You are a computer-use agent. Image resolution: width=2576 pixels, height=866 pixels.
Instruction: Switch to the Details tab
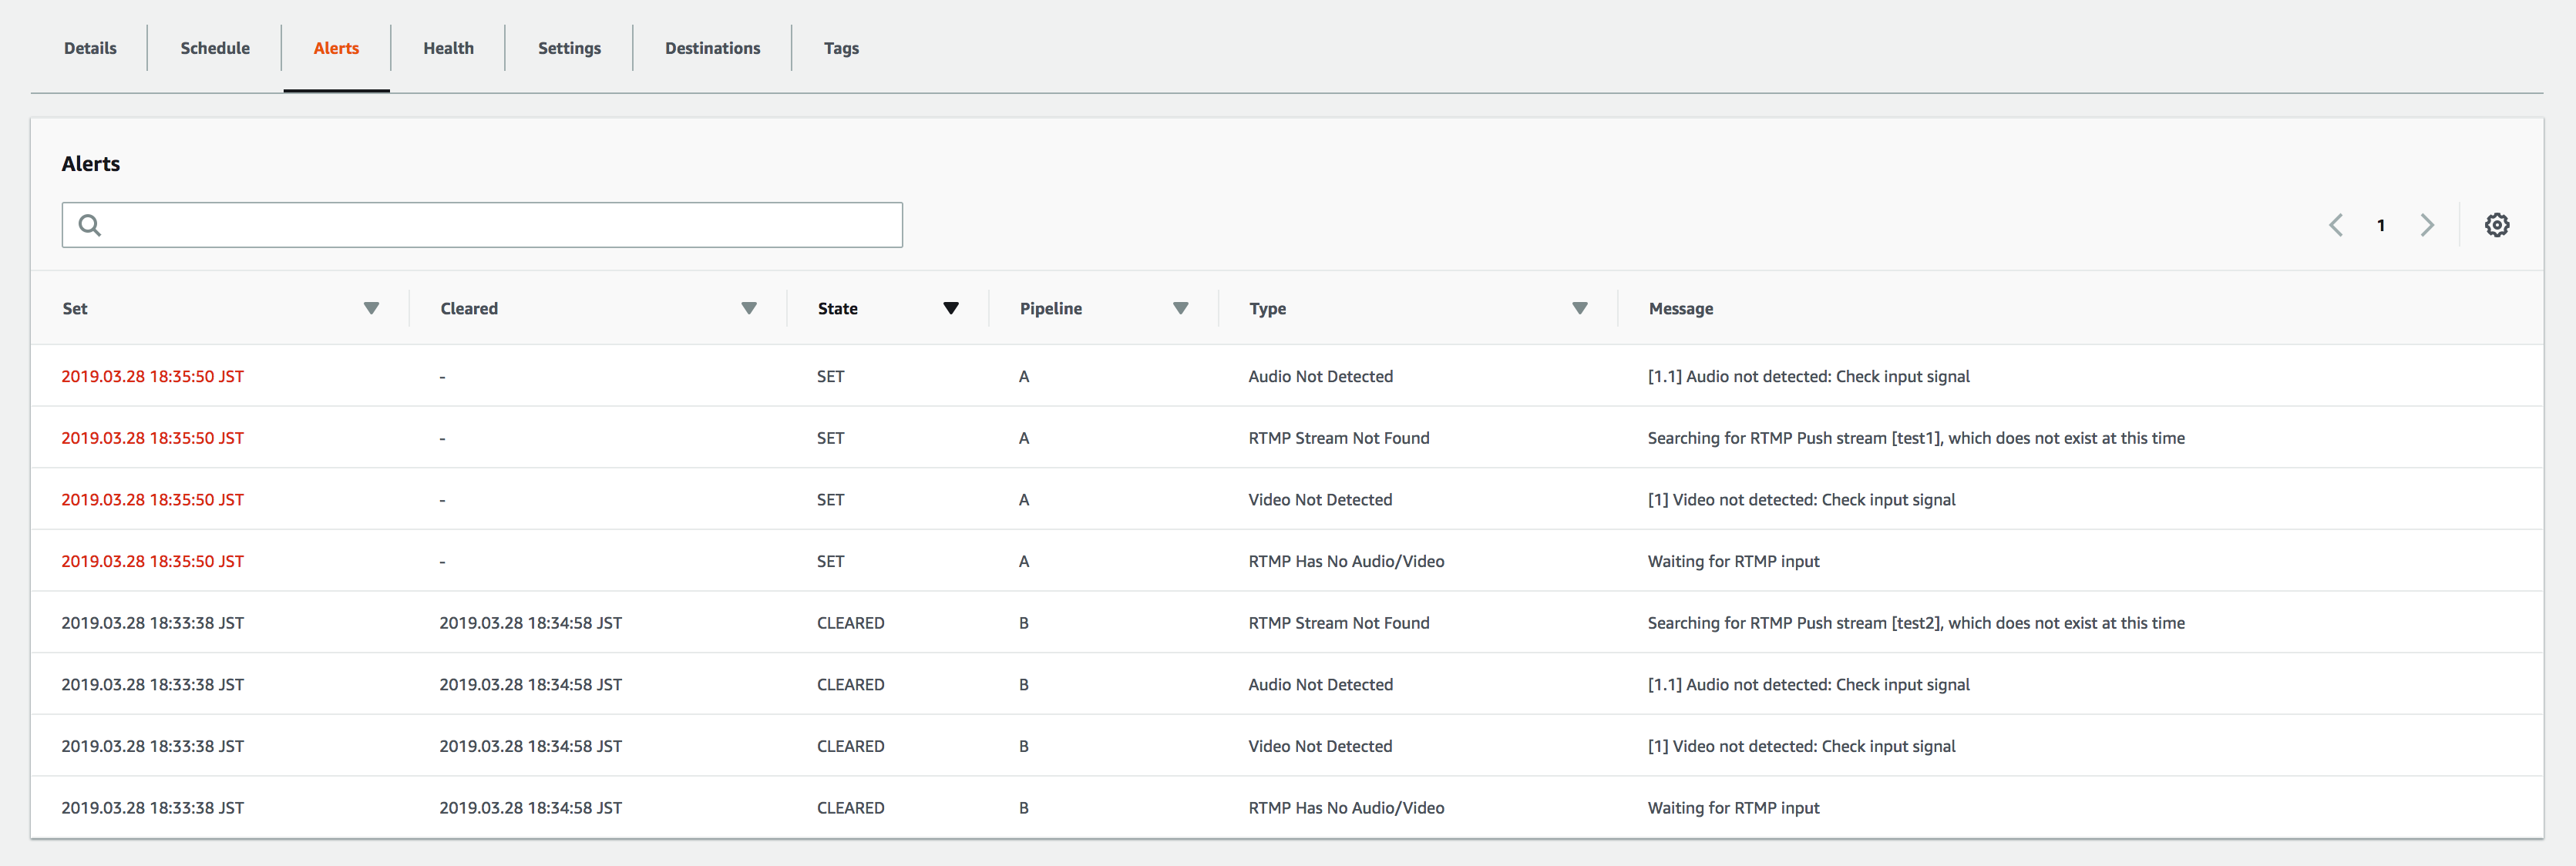pos(90,48)
